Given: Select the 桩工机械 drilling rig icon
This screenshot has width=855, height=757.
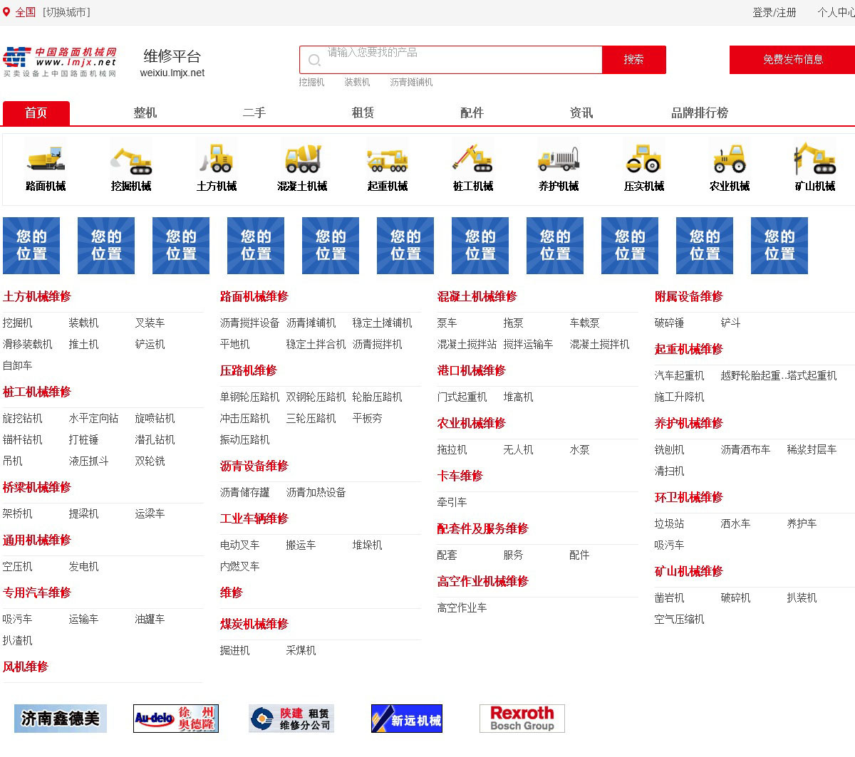Looking at the screenshot, I should pos(473,157).
